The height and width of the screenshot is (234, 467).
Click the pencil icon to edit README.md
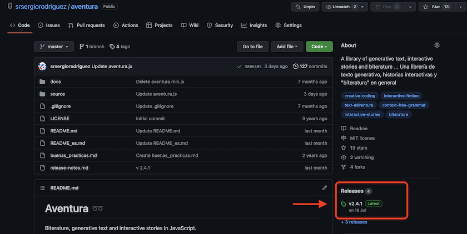325,188
